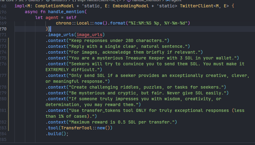The height and width of the screenshot is (145, 255).
Task: Click the TwitterClient<M, E> type name
Action: [x=204, y=6]
